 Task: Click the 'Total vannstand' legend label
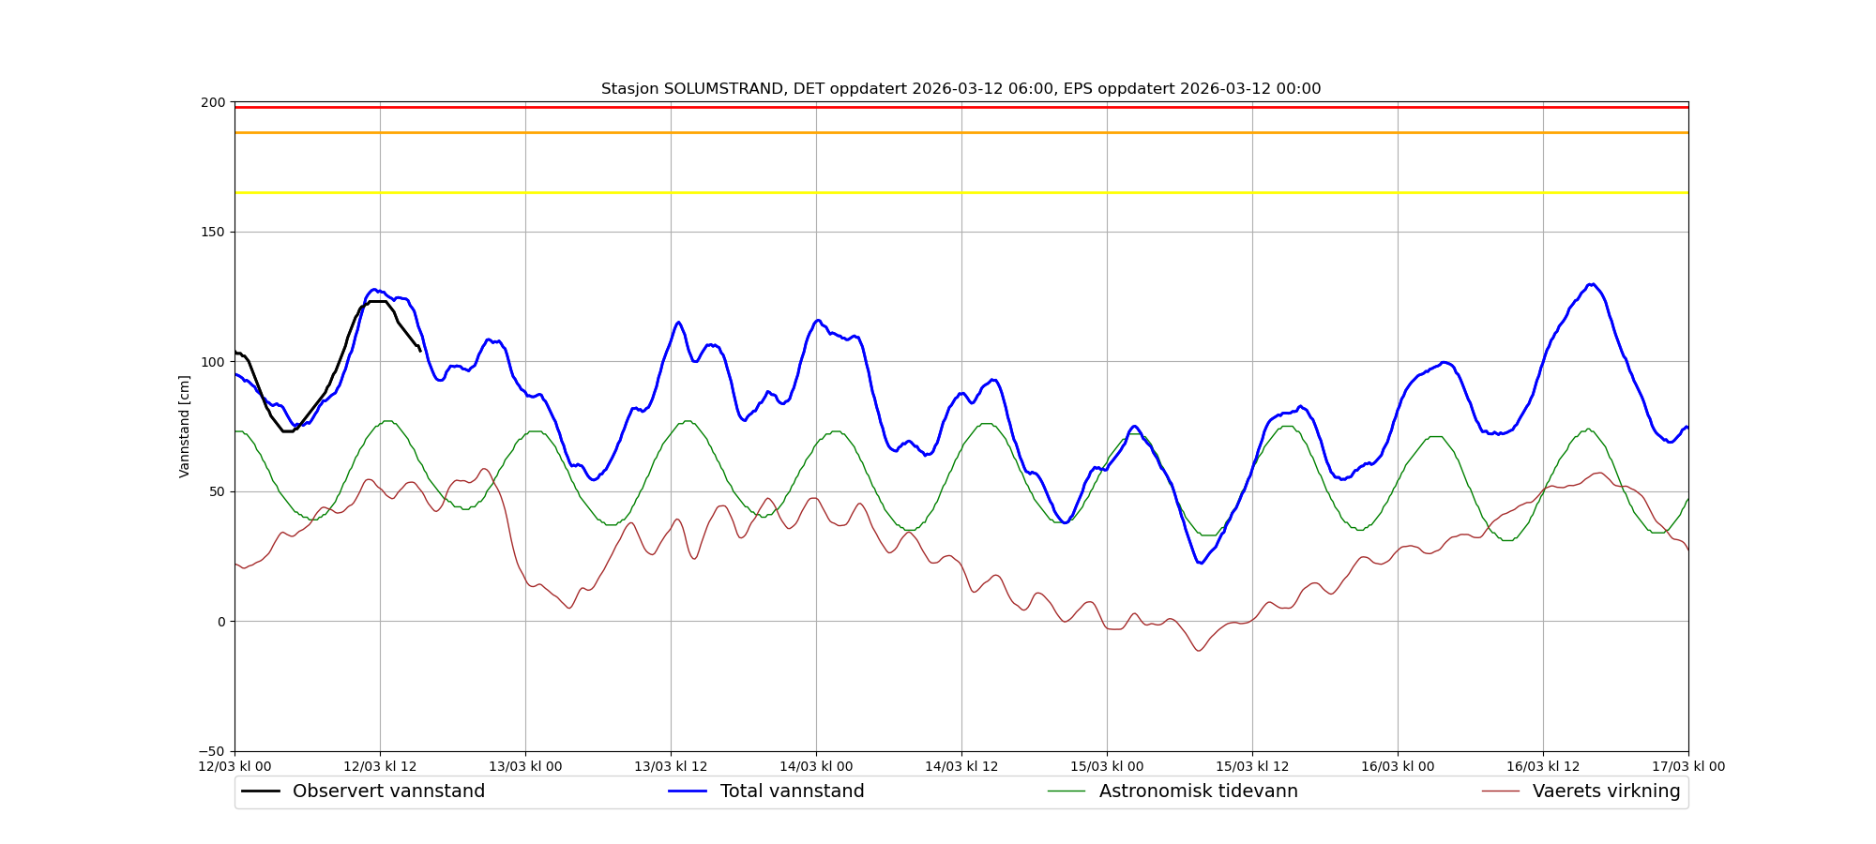point(792,791)
